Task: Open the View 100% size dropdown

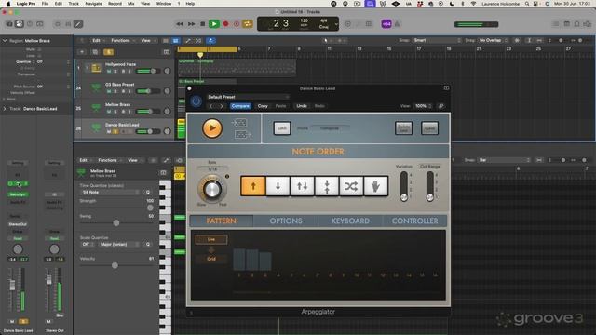Action: coord(423,106)
